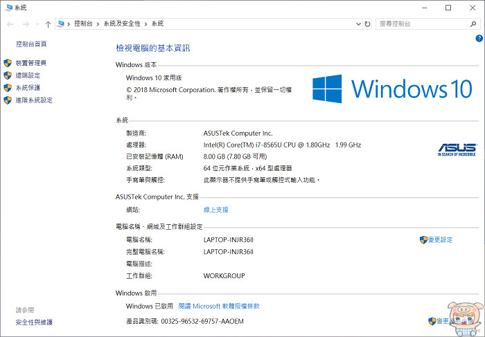
Task: Expand the chevron before 控制台 breadcrumb
Action: point(69,24)
